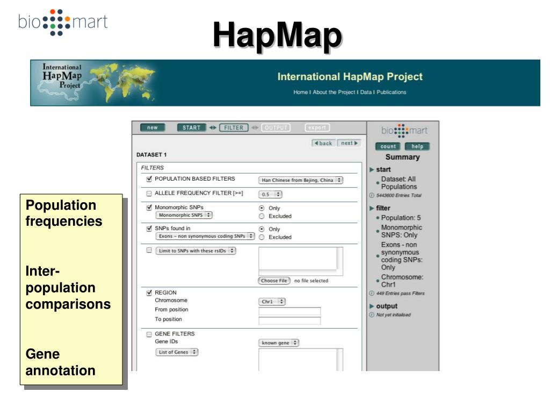Open allele frequency 0.5 dropdown
This screenshot has width=550, height=413.
pos(271,194)
